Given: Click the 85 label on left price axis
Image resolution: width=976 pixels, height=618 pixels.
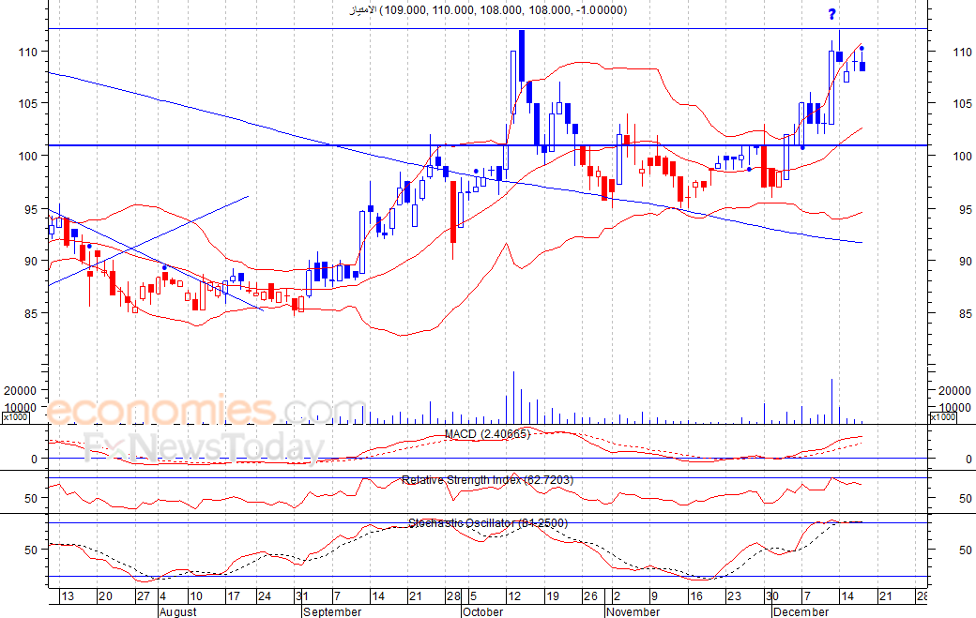Looking at the screenshot, I should pyautogui.click(x=31, y=314).
